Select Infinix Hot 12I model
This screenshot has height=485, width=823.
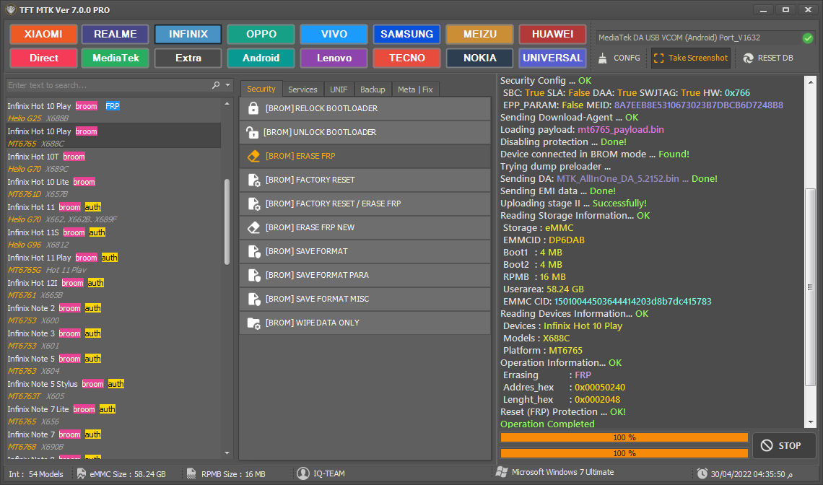(x=113, y=289)
